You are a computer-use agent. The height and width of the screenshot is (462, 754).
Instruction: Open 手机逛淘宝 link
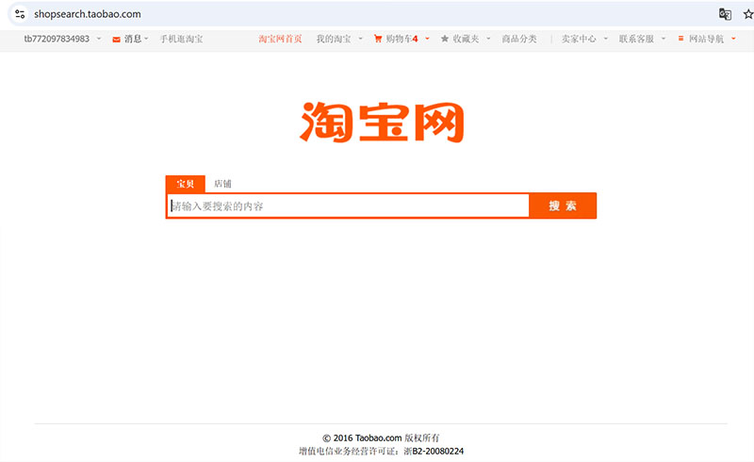click(x=181, y=39)
